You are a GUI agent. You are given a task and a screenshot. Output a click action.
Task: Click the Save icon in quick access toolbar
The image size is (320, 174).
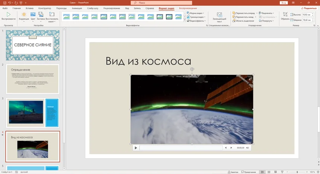5,3
